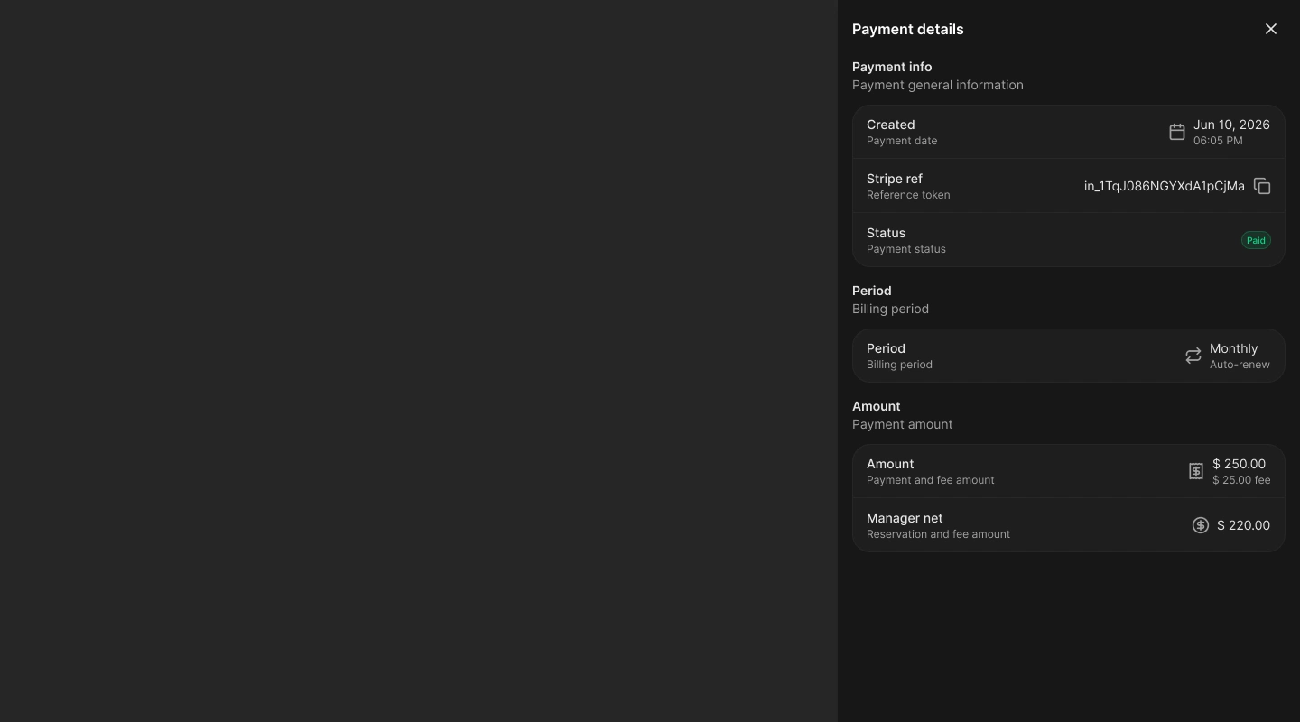Click the calendar icon beside Jun 10, 2026

click(1177, 132)
